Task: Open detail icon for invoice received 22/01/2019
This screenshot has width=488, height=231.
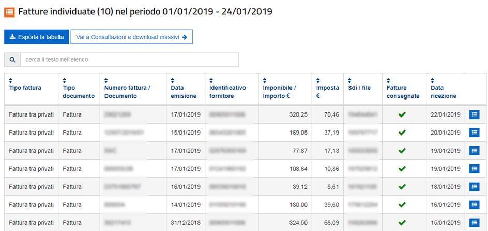Action: pos(474,114)
